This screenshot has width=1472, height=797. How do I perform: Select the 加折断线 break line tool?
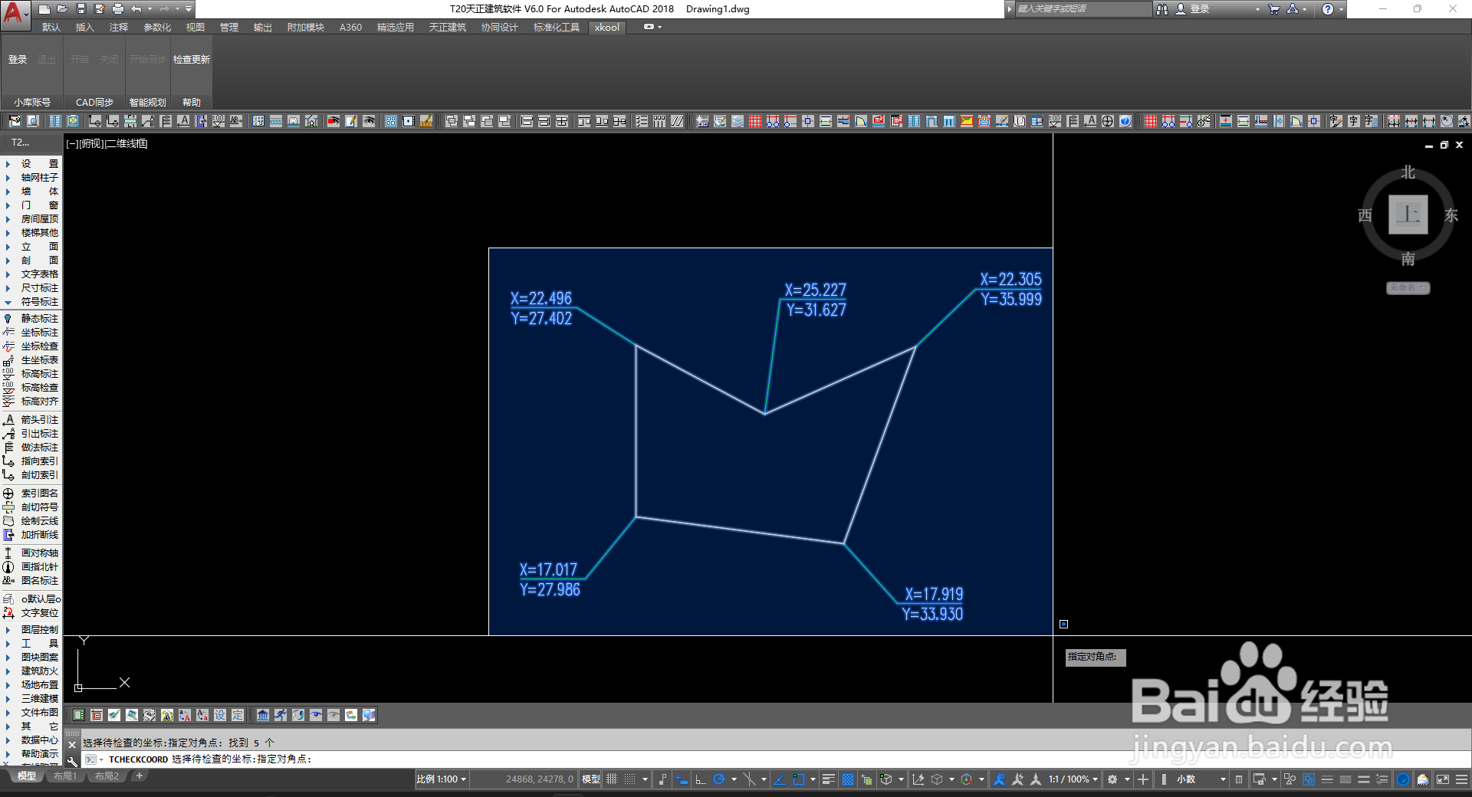click(x=31, y=535)
